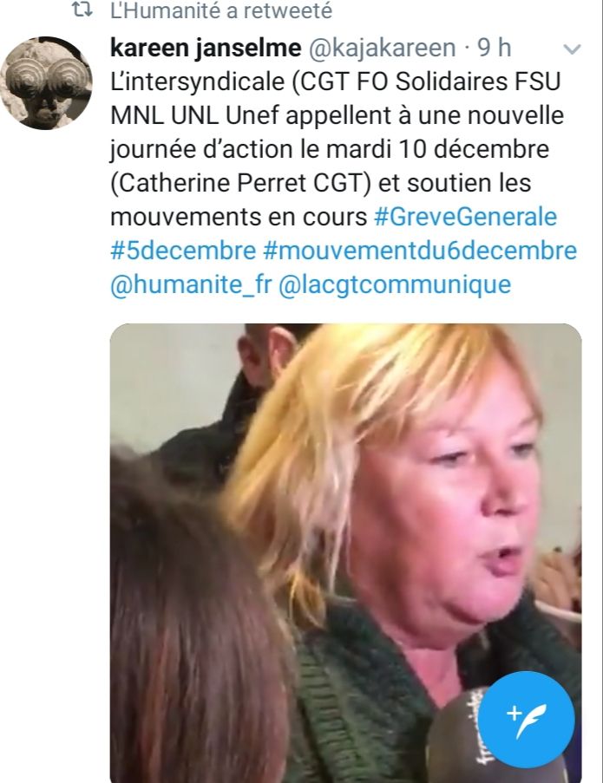Click the phrase mouvements en cours

239,217
